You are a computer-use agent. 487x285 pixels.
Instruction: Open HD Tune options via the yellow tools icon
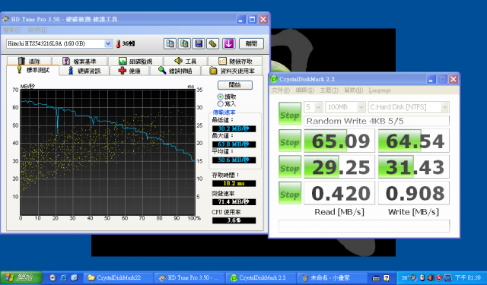[x=213, y=44]
